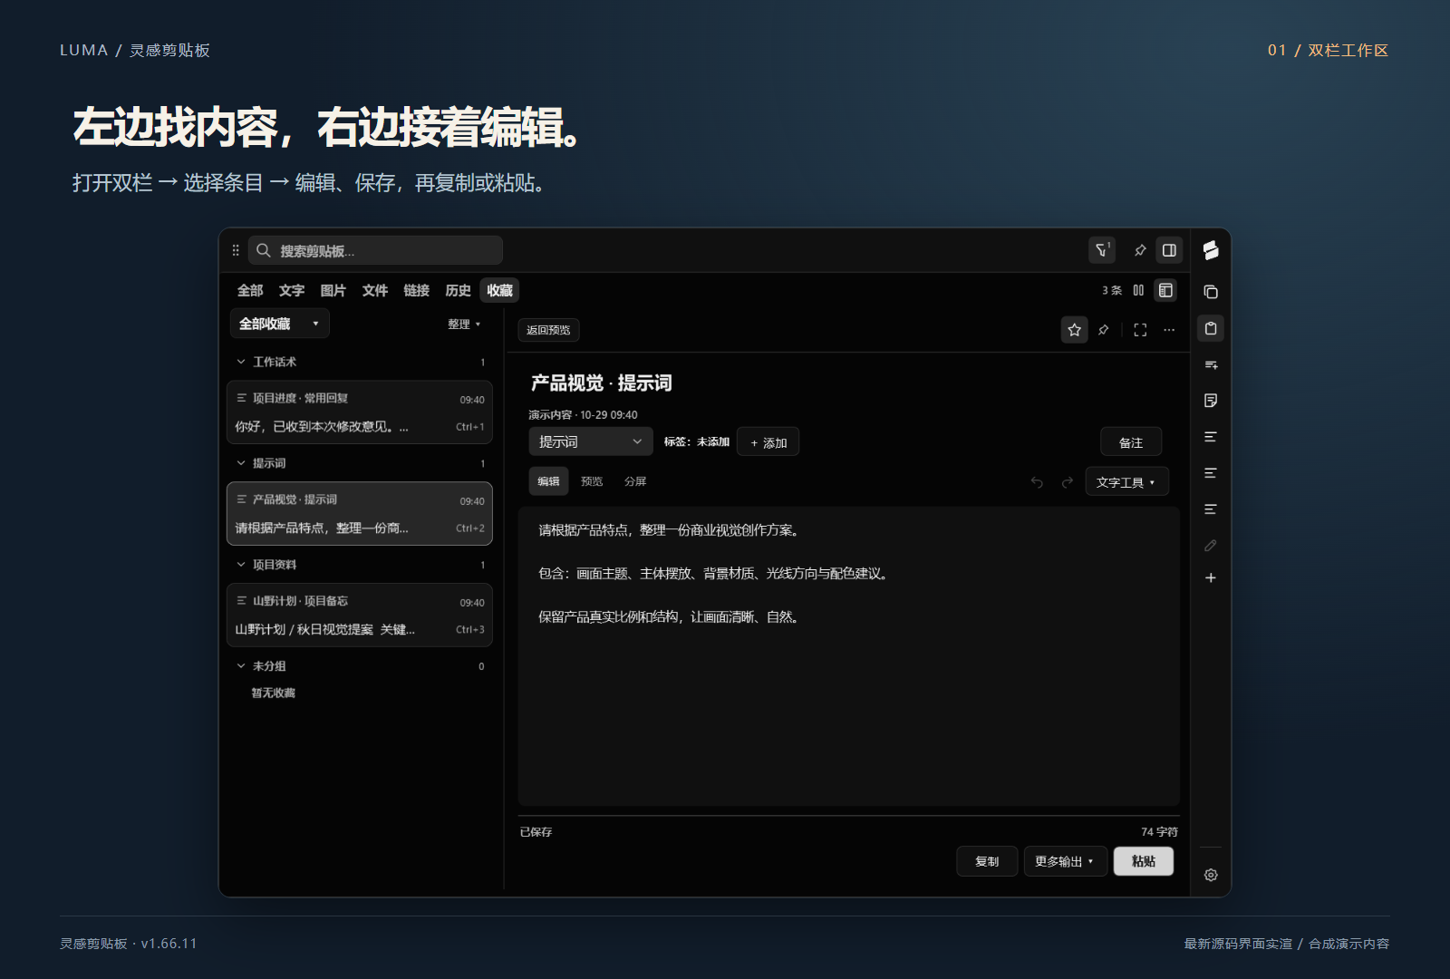The width and height of the screenshot is (1450, 979).
Task: Click the drag handle dots beside the search box
Action: pyautogui.click(x=236, y=250)
